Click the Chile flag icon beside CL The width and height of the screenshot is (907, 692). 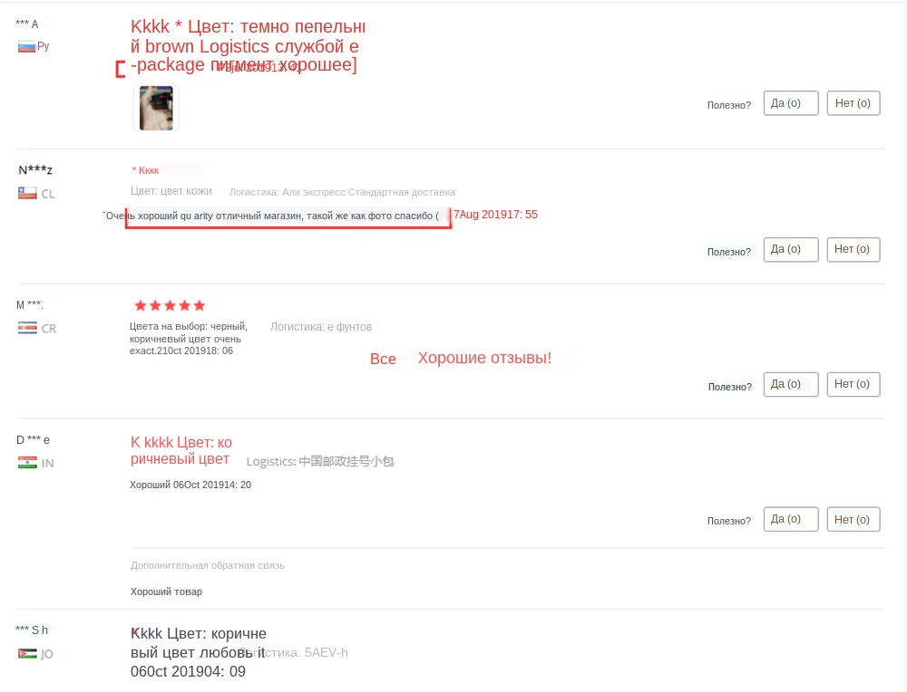pyautogui.click(x=27, y=194)
